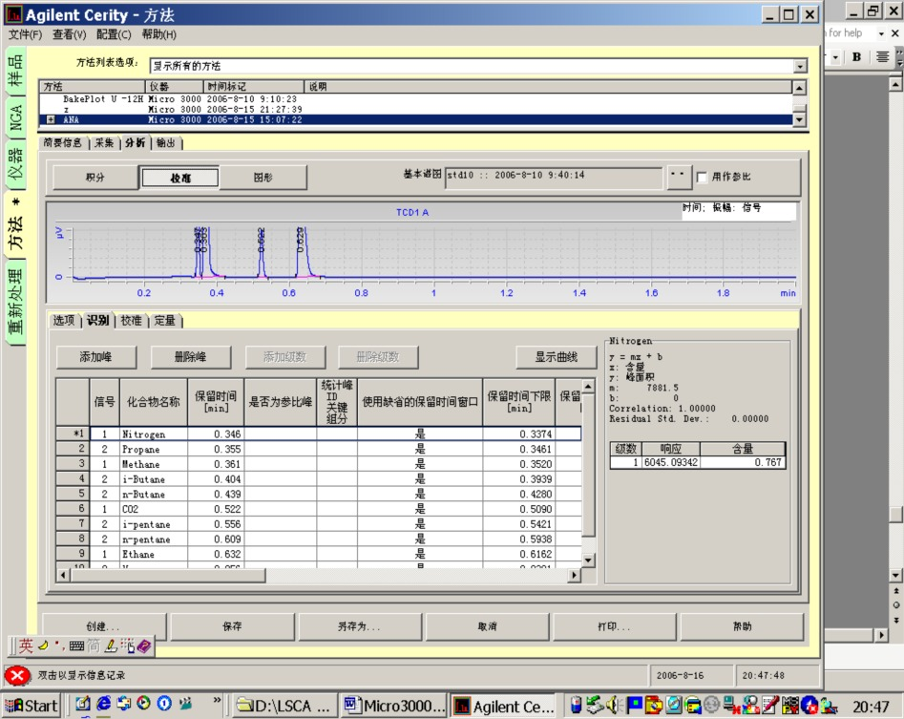Click Bold button in background Word window
The image size is (904, 719).
(x=856, y=56)
